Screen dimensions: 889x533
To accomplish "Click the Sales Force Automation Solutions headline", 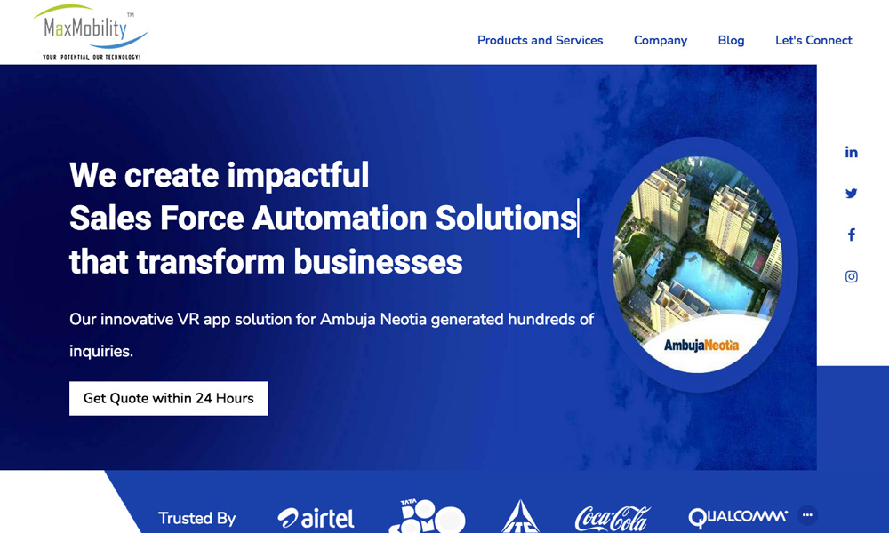I will (x=323, y=218).
